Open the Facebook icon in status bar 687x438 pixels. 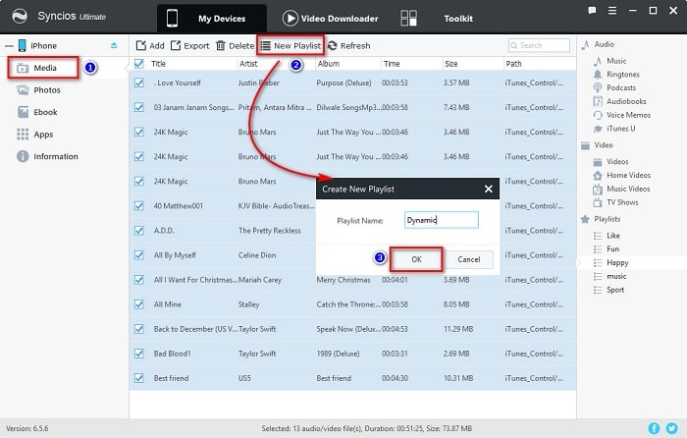pos(654,428)
